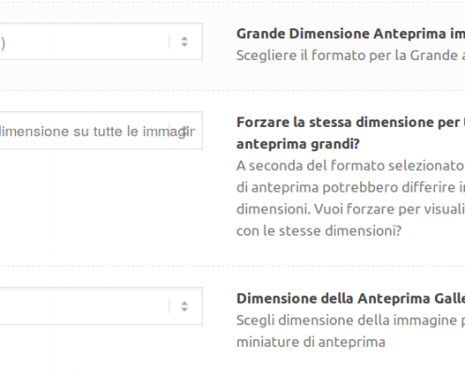This screenshot has width=465, height=376.
Task: Open the Forzare la stessa dimensione dropdown
Action: pos(101,131)
